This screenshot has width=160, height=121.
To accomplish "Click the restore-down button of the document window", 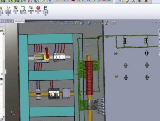I will (x=156, y=22).
